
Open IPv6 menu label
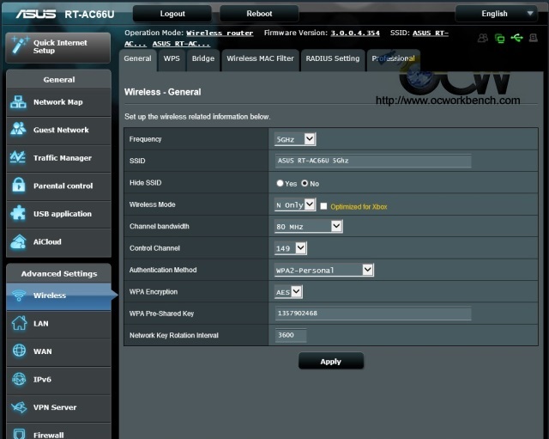tap(42, 380)
